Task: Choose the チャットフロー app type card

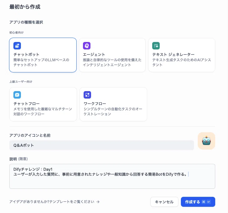Action: click(x=43, y=104)
